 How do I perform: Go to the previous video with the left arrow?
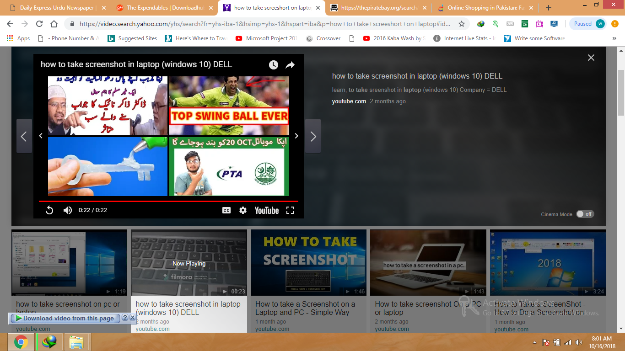24,136
